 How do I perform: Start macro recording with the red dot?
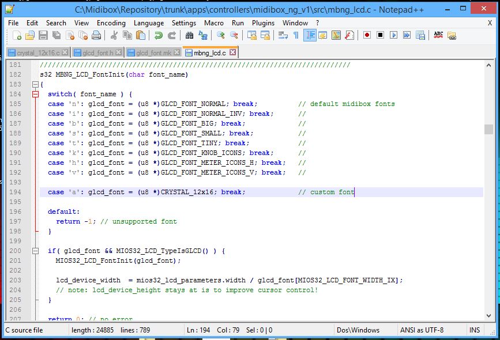(x=367, y=36)
